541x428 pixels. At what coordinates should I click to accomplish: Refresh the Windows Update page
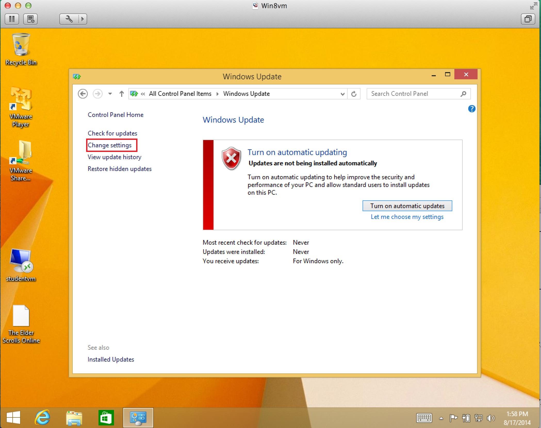click(354, 94)
